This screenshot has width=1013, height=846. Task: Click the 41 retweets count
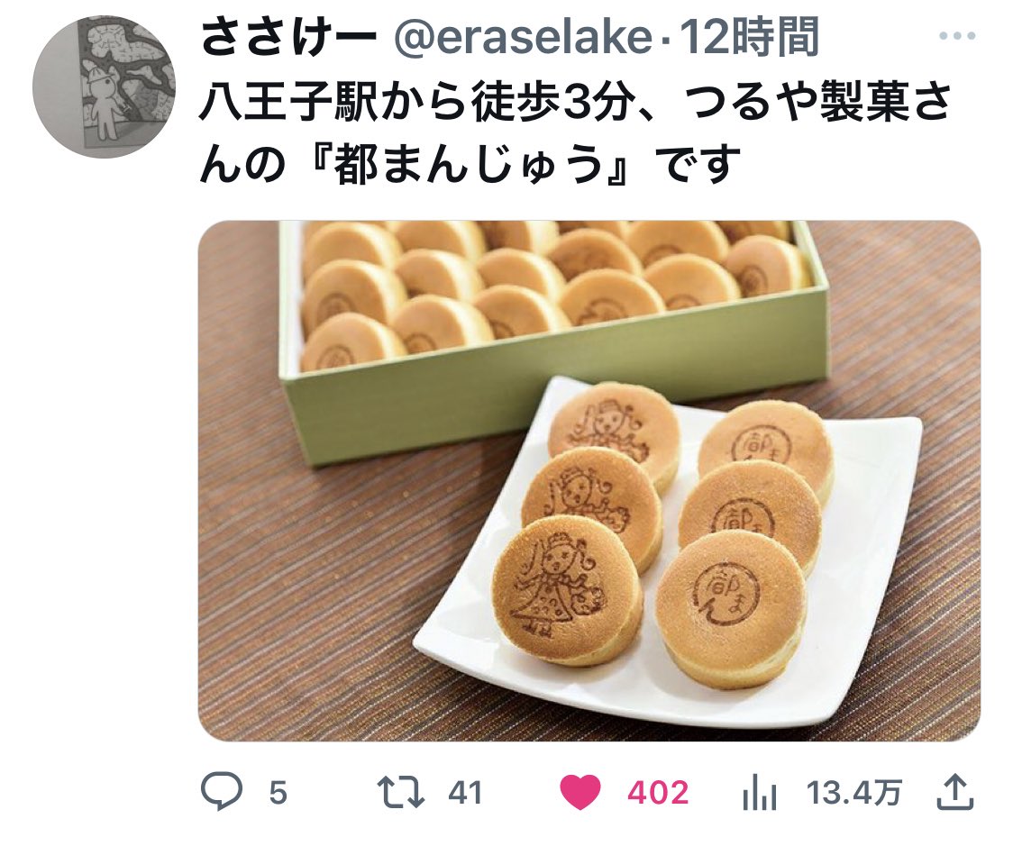point(465,793)
